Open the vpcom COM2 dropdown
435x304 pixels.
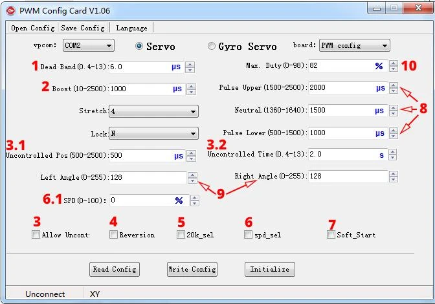point(88,45)
